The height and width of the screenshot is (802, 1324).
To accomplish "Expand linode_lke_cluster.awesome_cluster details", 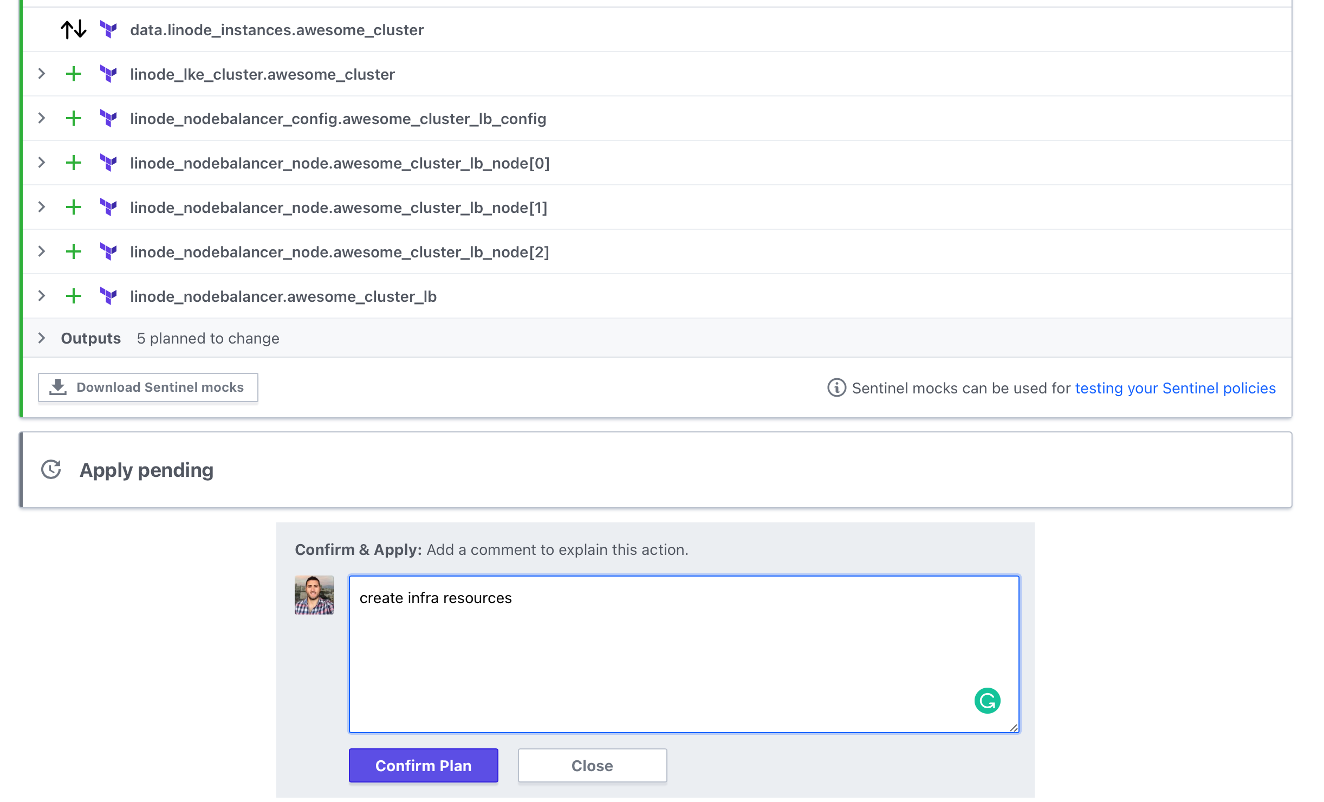I will (x=42, y=74).
